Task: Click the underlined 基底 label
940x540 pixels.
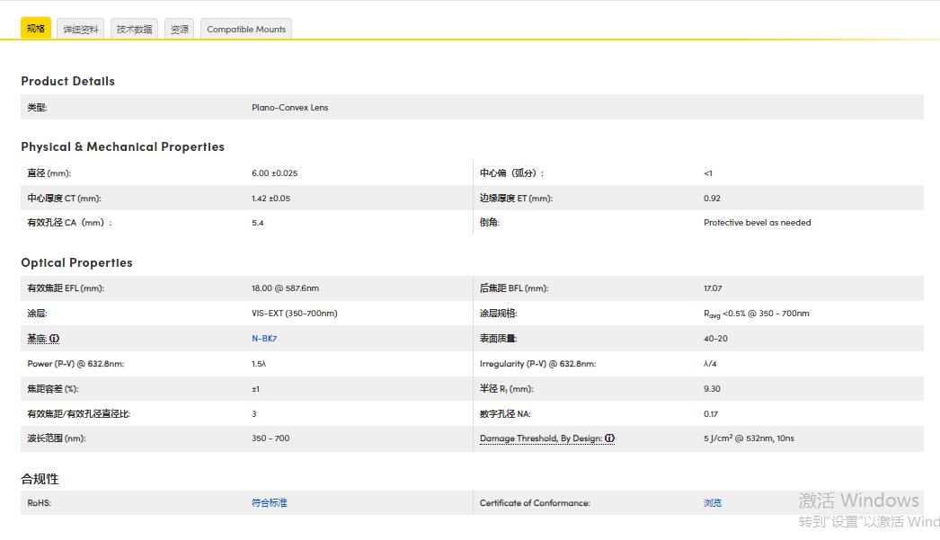Action: 37,339
